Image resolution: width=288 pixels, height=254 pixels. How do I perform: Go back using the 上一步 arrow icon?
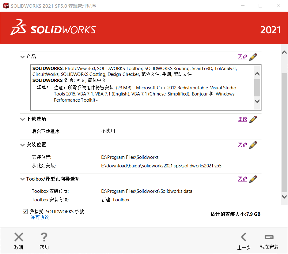244,237
